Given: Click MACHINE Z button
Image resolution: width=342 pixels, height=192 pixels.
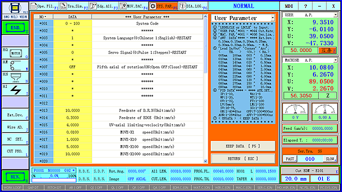Looking at the screenshot, I should [x=327, y=95].
